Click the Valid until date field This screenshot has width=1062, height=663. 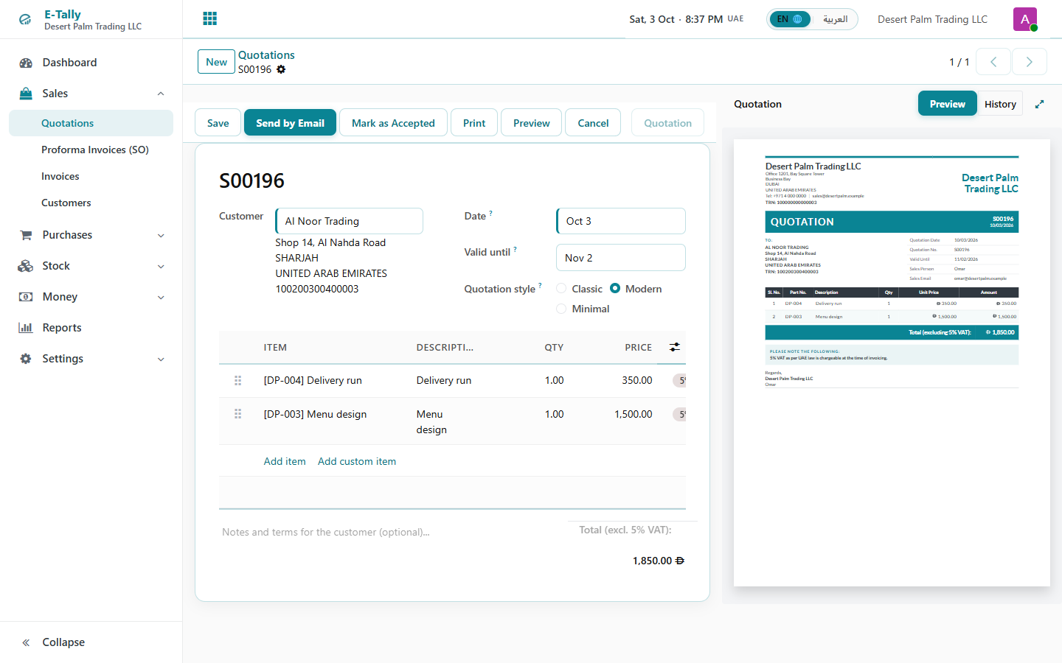tap(620, 258)
